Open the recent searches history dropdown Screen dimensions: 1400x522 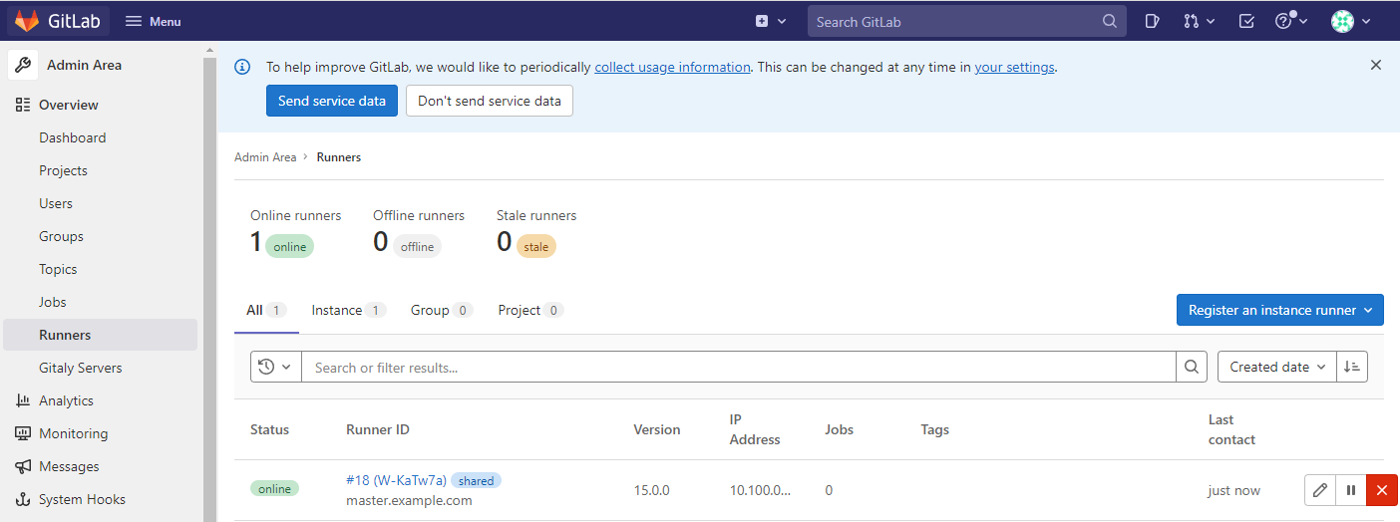pos(275,367)
